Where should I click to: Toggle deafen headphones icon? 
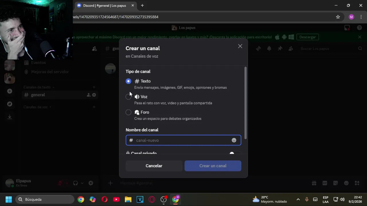(75, 183)
